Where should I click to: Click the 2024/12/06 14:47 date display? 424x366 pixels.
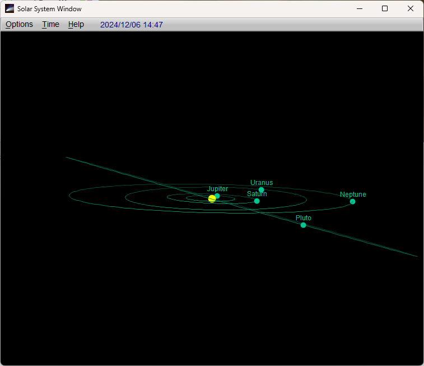point(132,25)
